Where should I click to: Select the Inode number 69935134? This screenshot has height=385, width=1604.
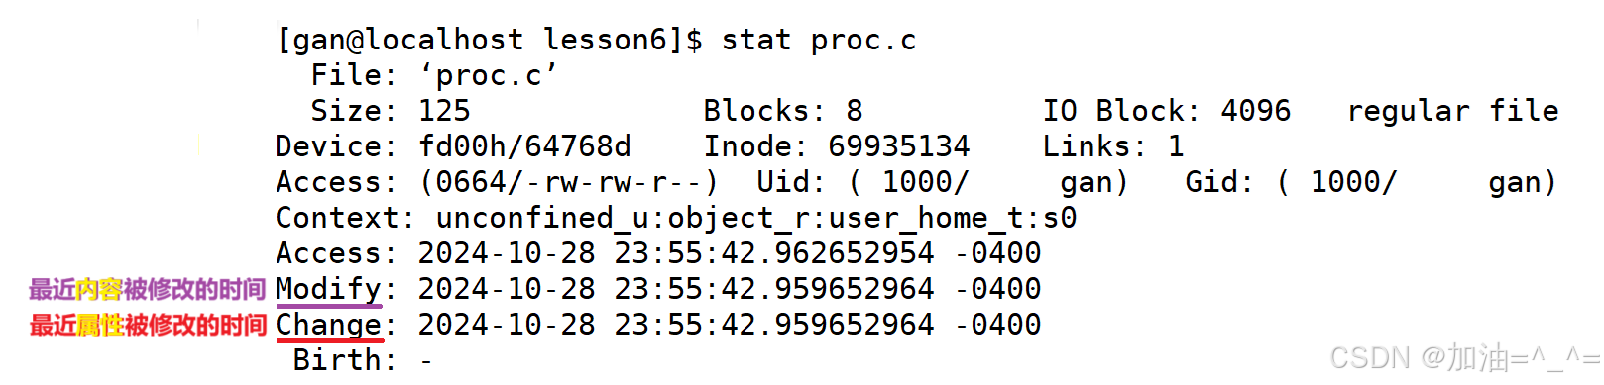(899, 146)
